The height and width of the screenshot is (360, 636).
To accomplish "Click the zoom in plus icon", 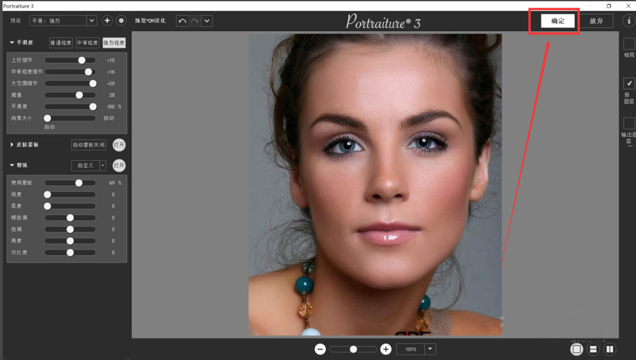I will coord(386,349).
